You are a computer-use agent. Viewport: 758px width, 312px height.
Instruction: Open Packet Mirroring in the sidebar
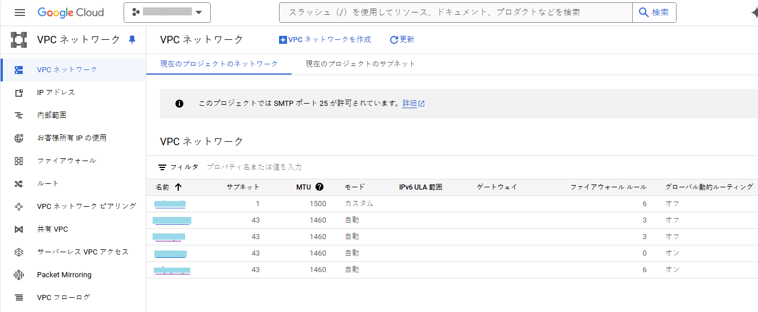pos(64,274)
